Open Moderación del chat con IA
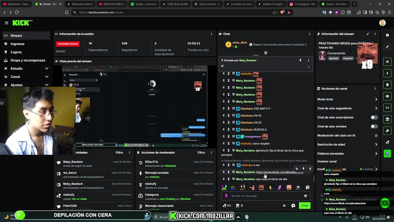The width and height of the screenshot is (394, 222). point(347,135)
